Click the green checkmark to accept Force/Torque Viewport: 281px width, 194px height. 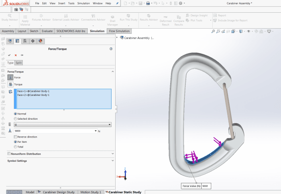click(9, 55)
